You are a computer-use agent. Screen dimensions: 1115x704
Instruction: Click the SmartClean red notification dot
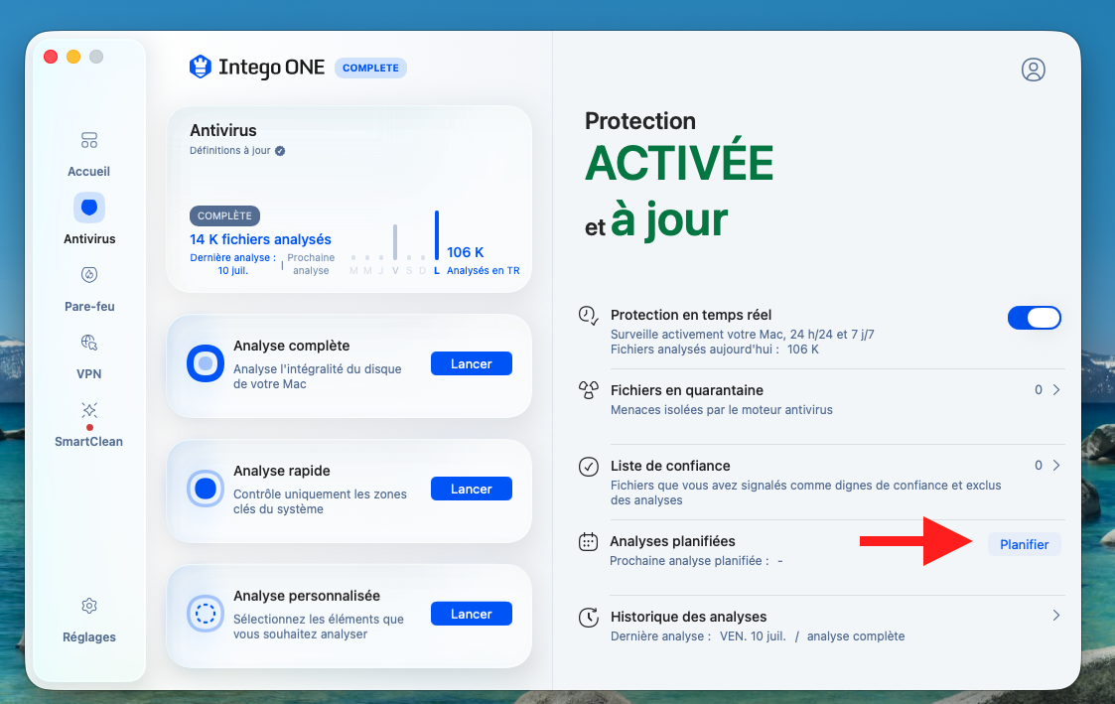pyautogui.click(x=89, y=427)
